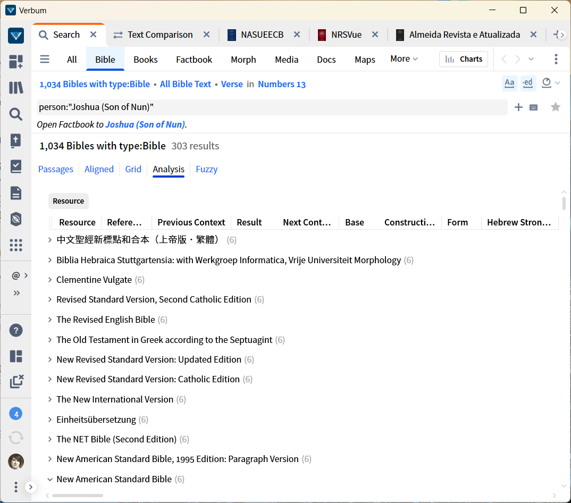Expand the Einheitsübersetzung results
Image resolution: width=571 pixels, height=503 pixels.
pos(50,420)
